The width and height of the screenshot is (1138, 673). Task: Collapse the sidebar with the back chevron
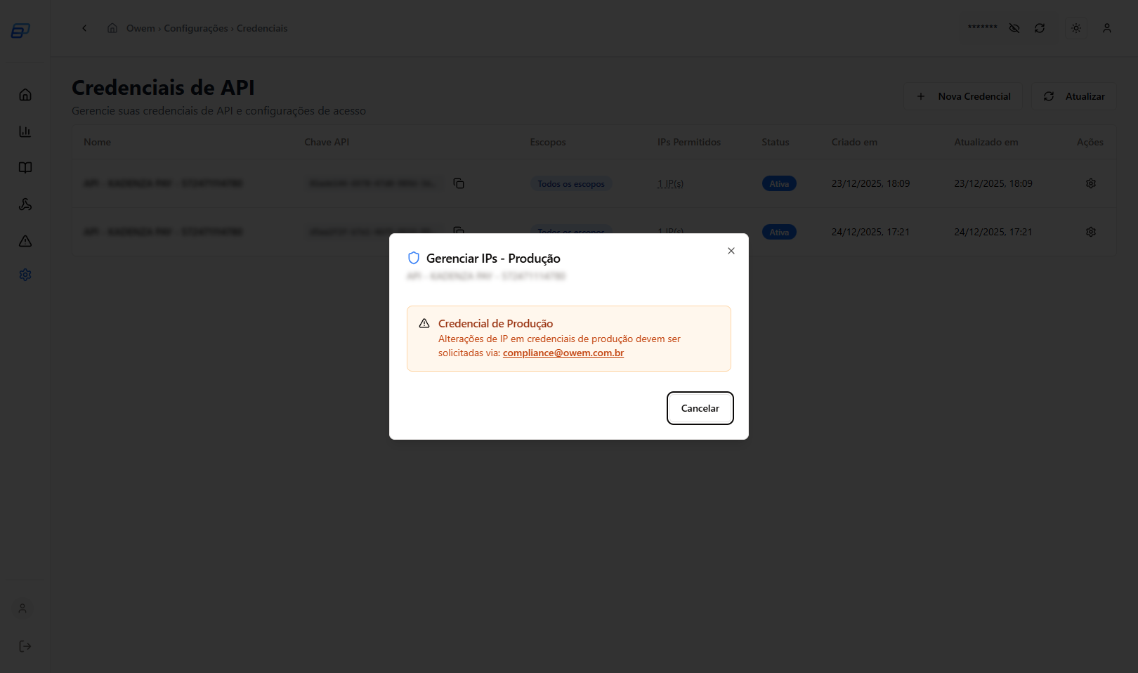84,28
